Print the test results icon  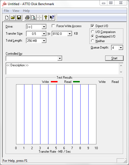(x=27, y=17)
